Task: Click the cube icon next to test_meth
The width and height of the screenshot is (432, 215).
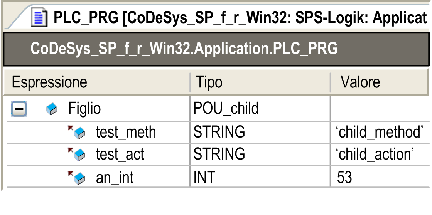Action: 77,133
